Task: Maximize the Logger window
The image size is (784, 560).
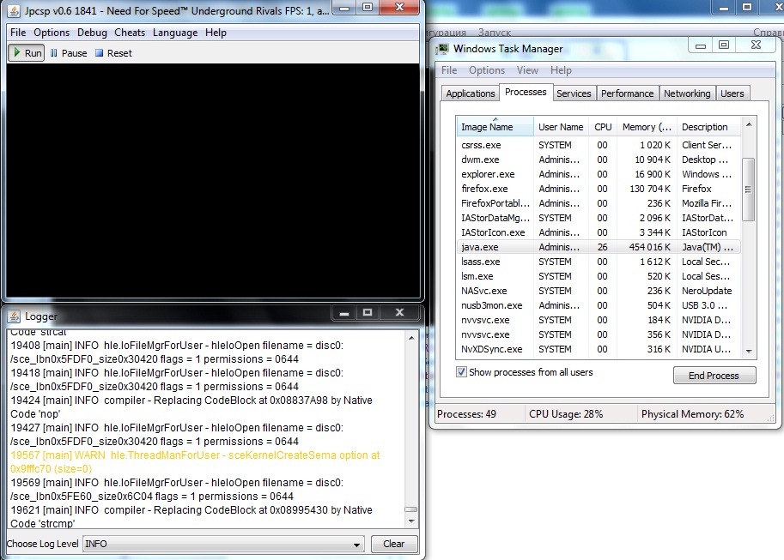Action: [368, 313]
